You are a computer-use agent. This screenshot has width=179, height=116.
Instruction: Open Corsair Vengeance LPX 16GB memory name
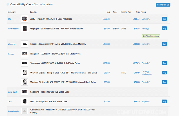click(58, 44)
